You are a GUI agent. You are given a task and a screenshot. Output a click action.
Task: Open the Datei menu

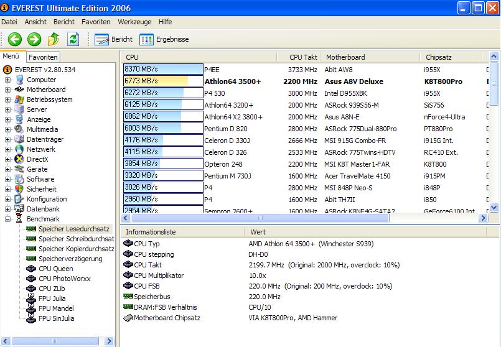[9, 22]
